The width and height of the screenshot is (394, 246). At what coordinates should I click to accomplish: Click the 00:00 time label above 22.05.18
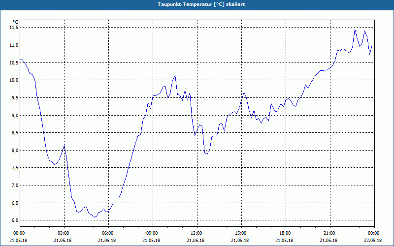coord(373,233)
